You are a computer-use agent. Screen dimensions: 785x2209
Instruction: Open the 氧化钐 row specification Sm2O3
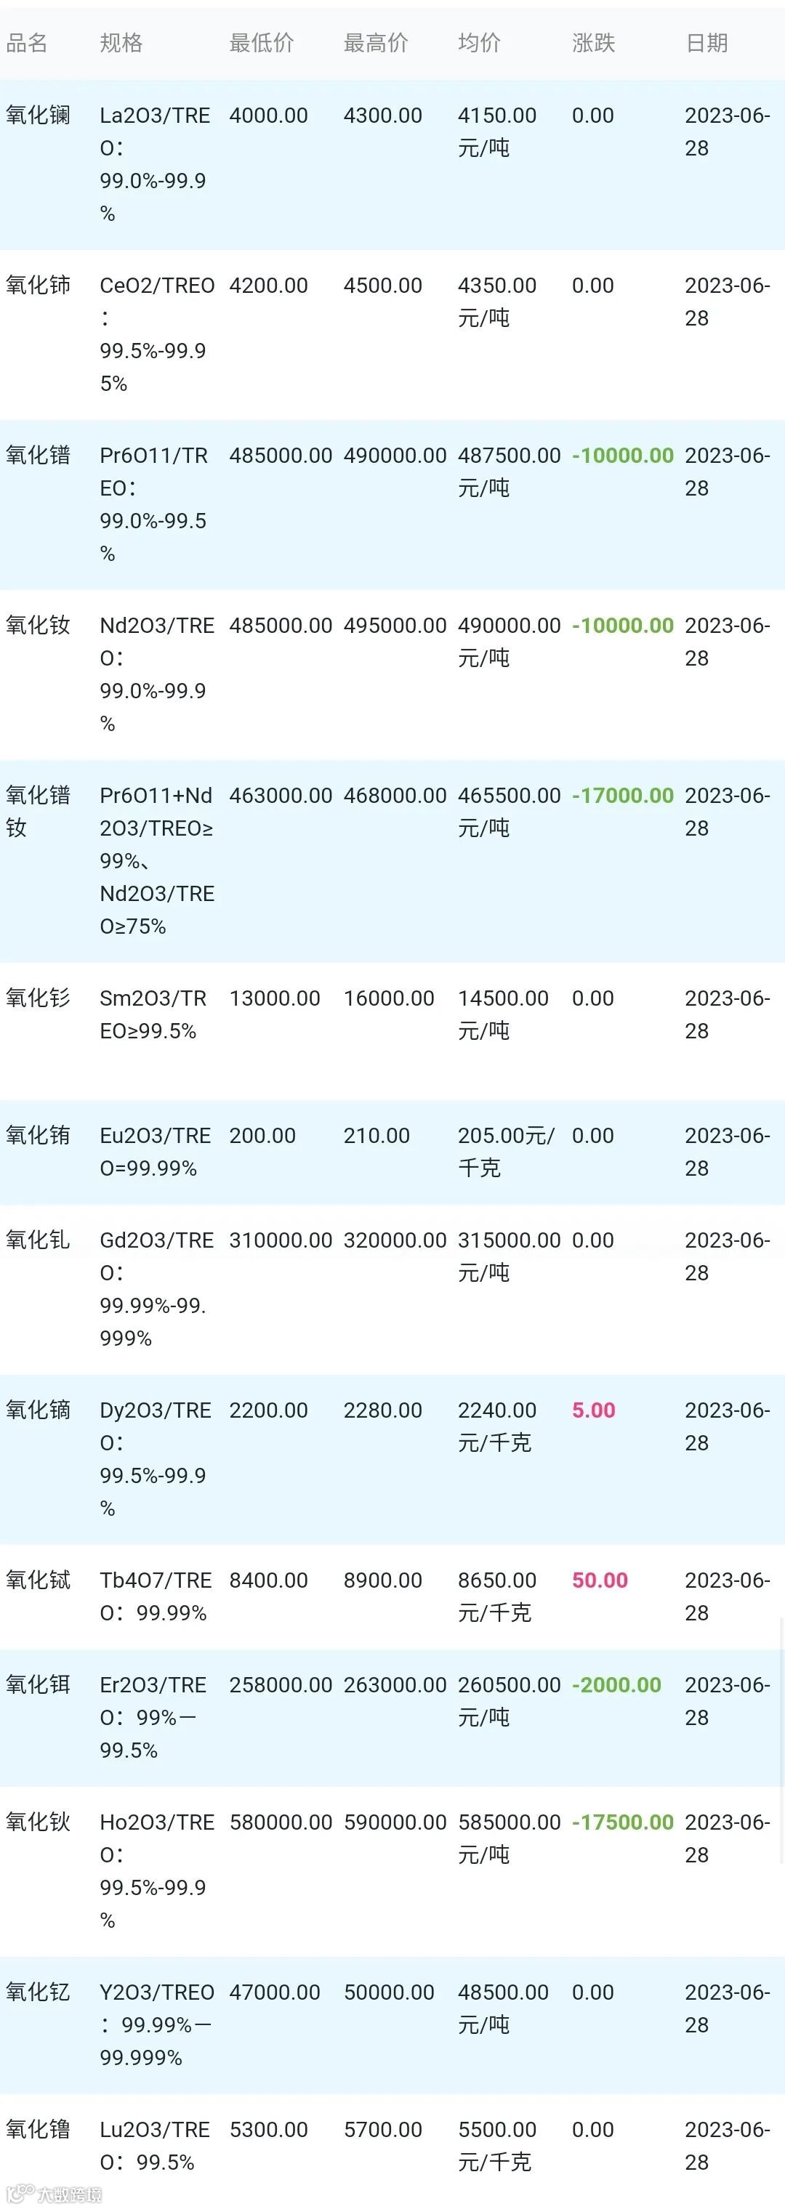(x=153, y=1014)
